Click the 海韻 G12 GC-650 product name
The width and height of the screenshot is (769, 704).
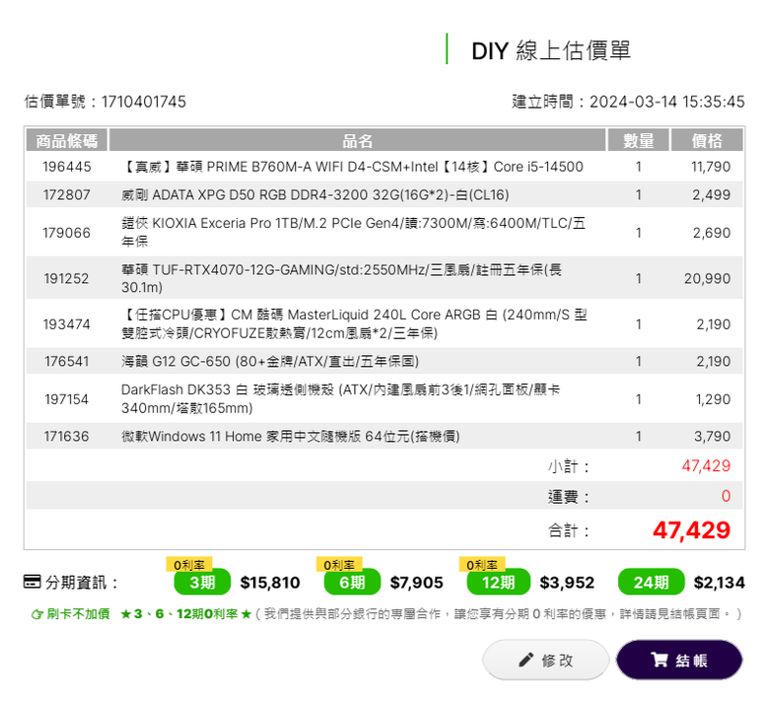pyautogui.click(x=270, y=362)
